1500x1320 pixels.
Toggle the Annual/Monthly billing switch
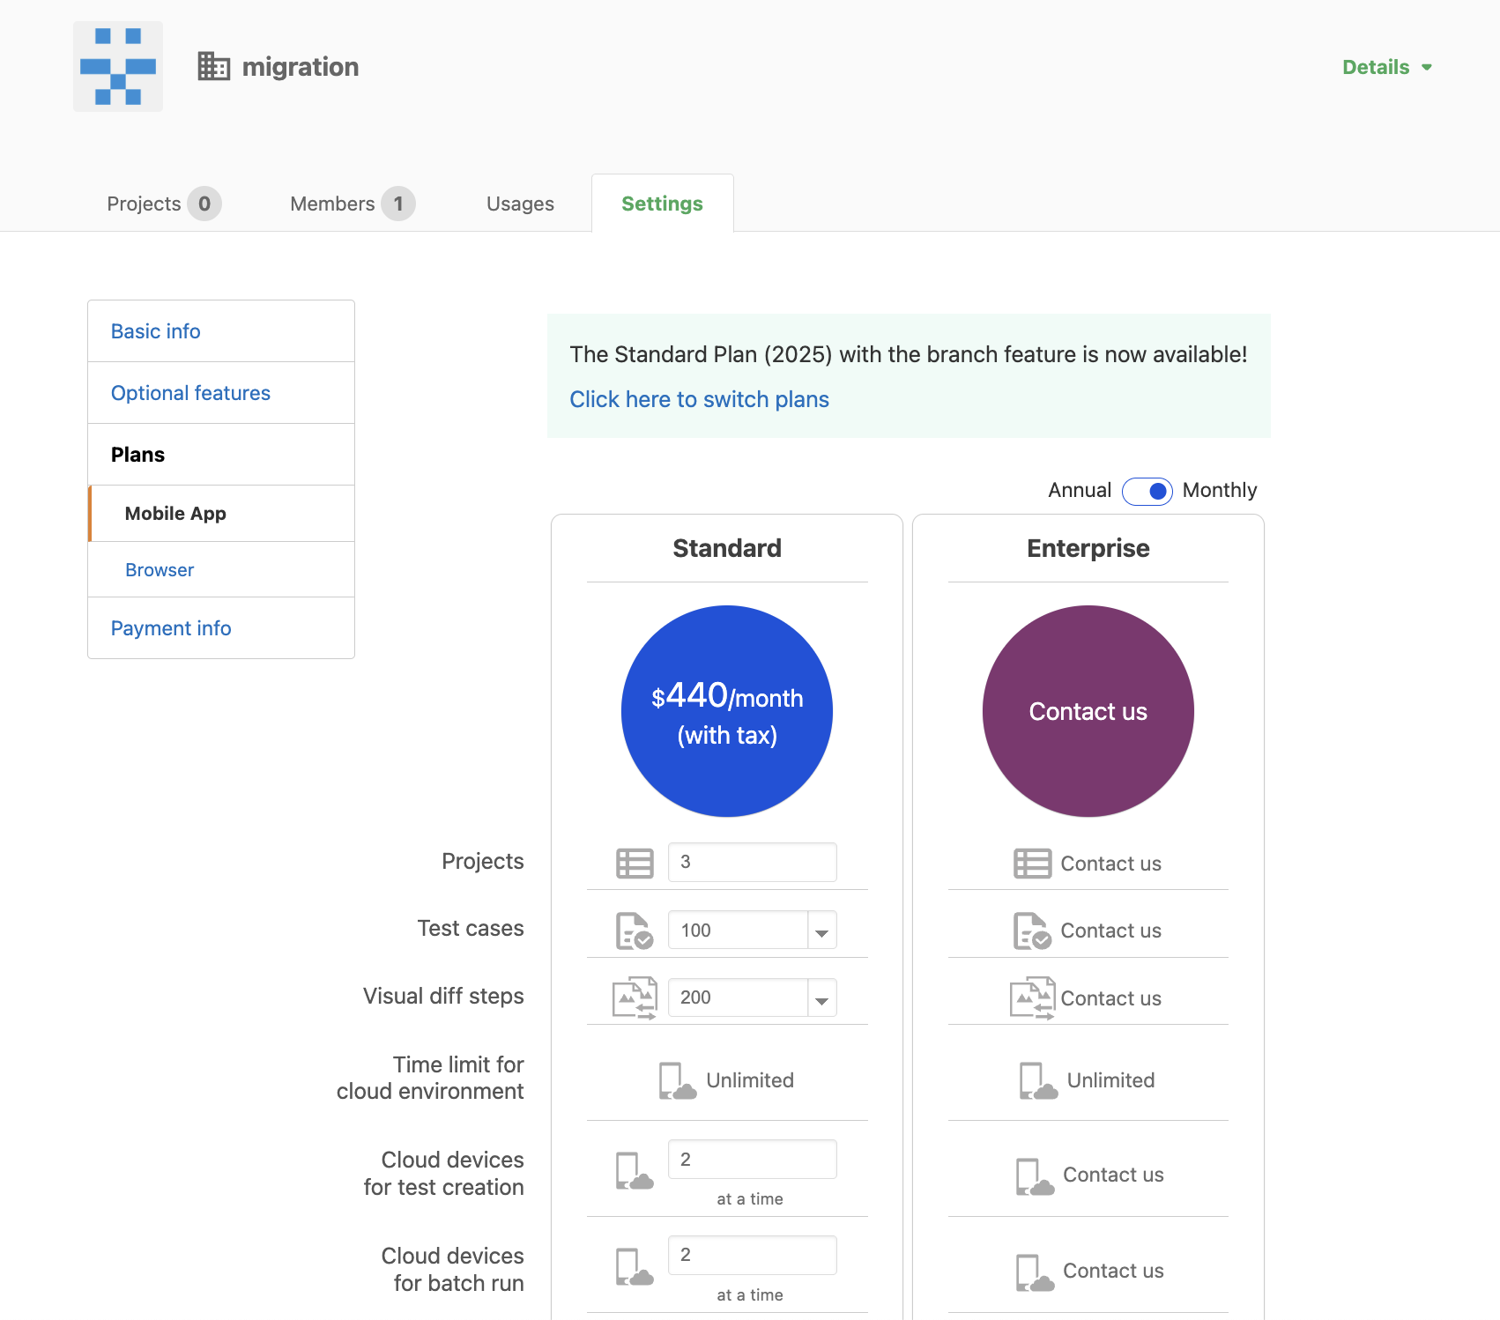[x=1147, y=491]
